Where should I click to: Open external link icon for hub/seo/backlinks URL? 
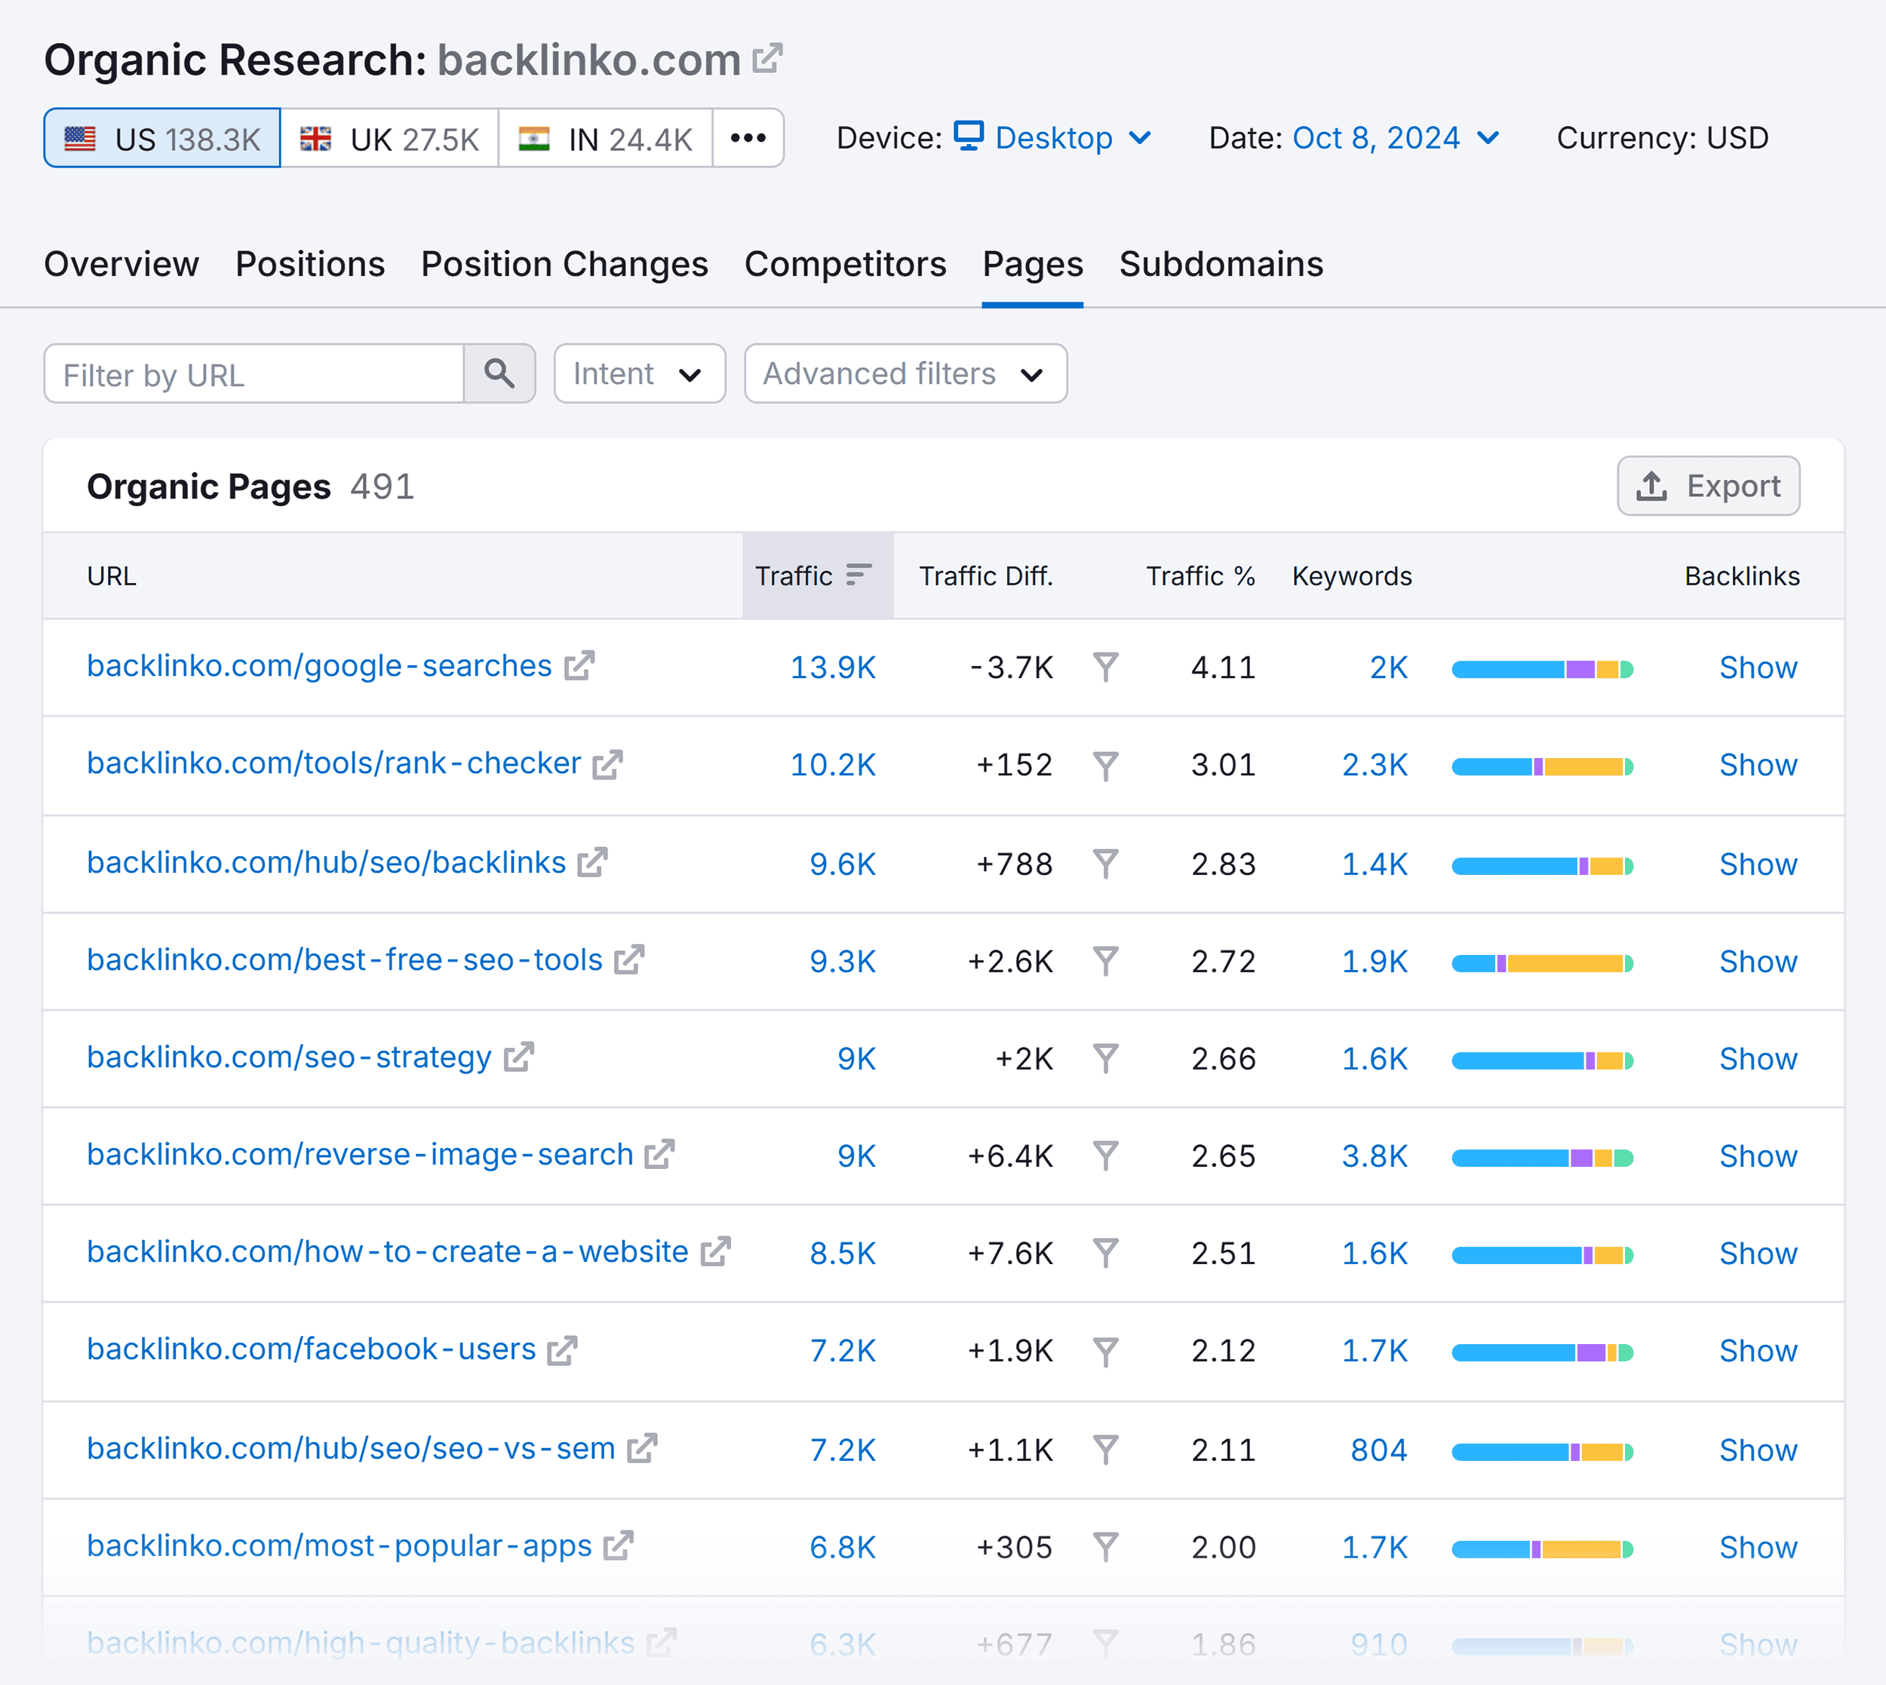(x=592, y=863)
